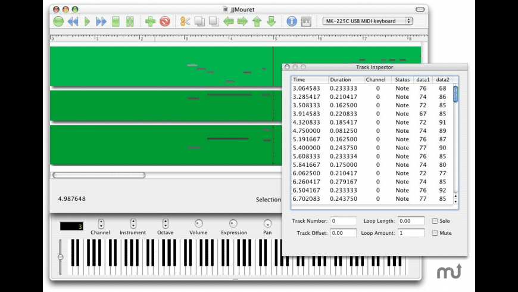Click the Volume knob
This screenshot has height=292, width=518.
198,223
